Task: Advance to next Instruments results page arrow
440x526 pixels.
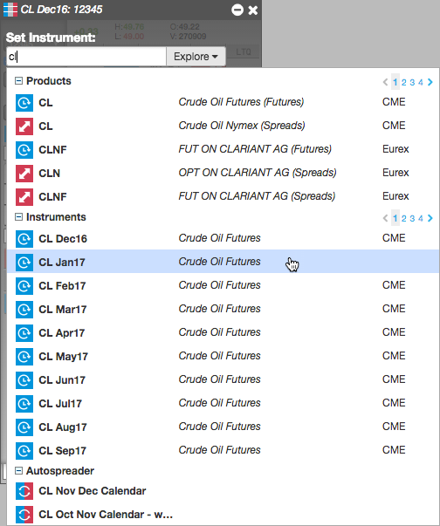Action: (x=430, y=218)
